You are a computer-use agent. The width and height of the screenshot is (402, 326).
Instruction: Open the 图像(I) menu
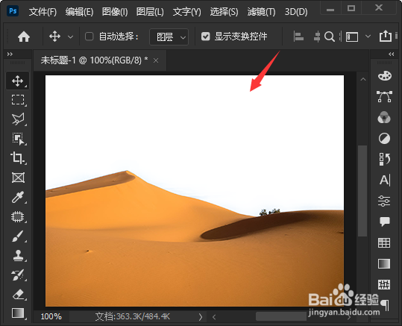[x=115, y=11]
